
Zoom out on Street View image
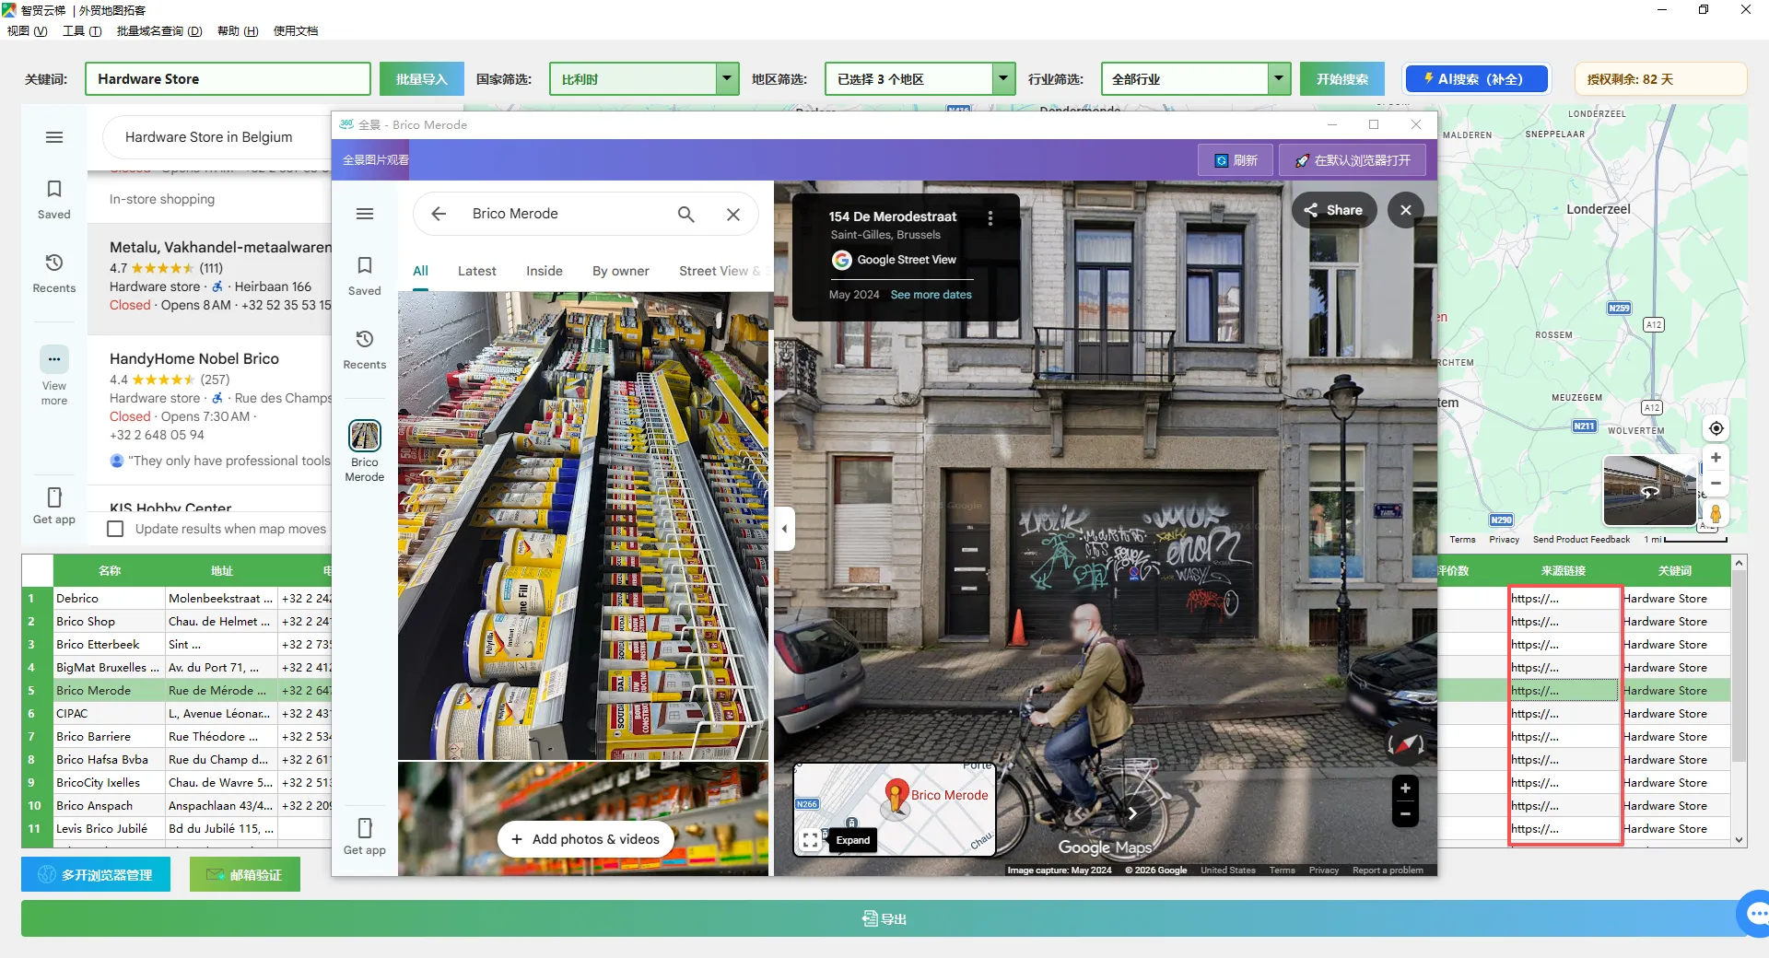coord(1405,814)
